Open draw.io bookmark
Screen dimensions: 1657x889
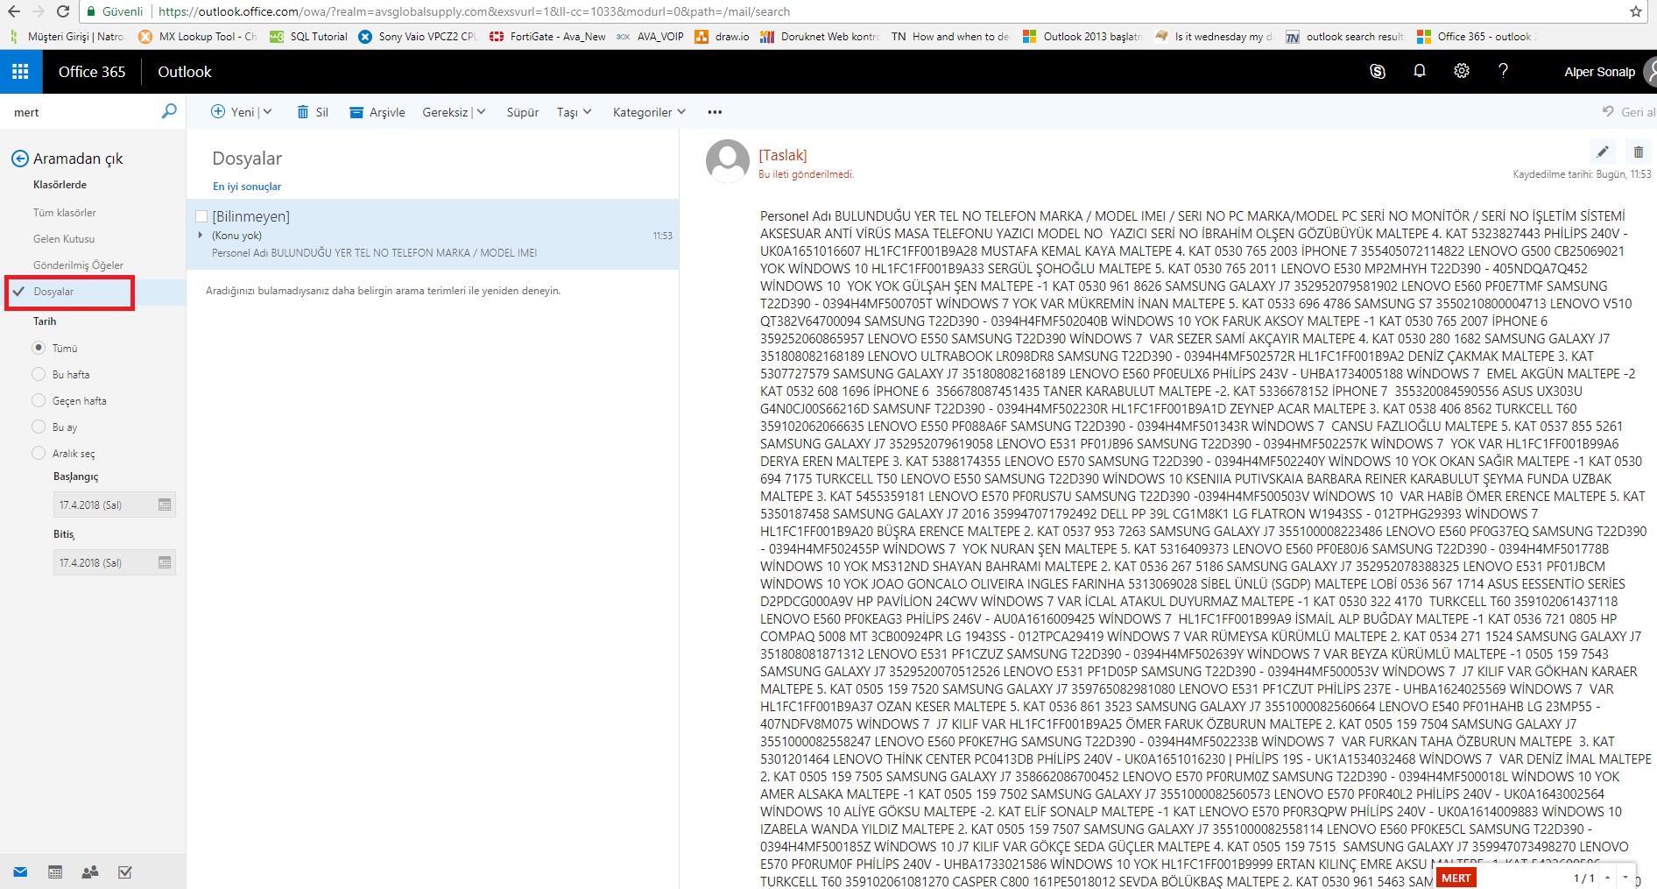(x=723, y=37)
